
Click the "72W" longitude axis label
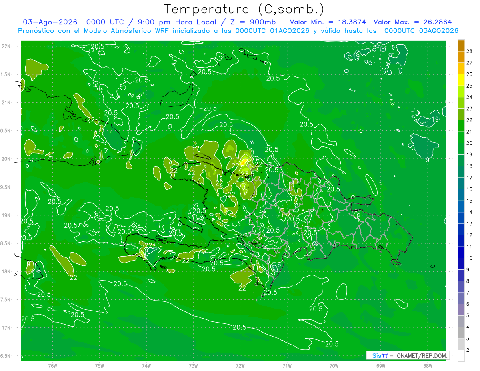click(240, 366)
